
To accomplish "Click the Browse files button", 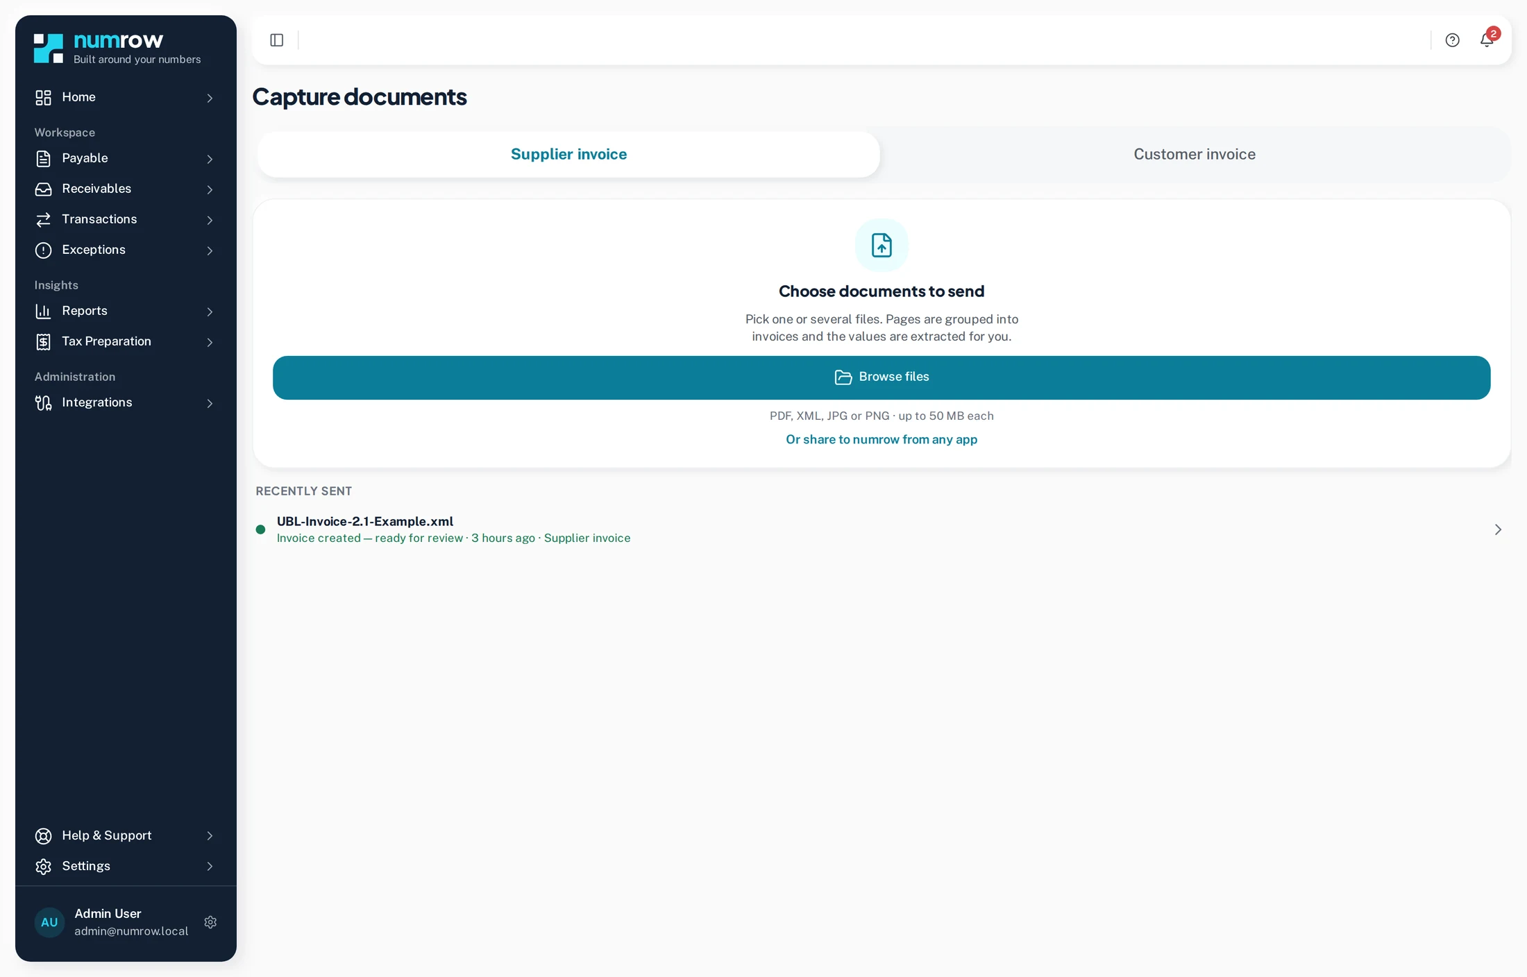I will [881, 377].
